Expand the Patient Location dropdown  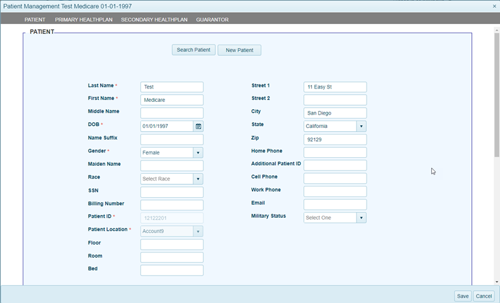[198, 231]
